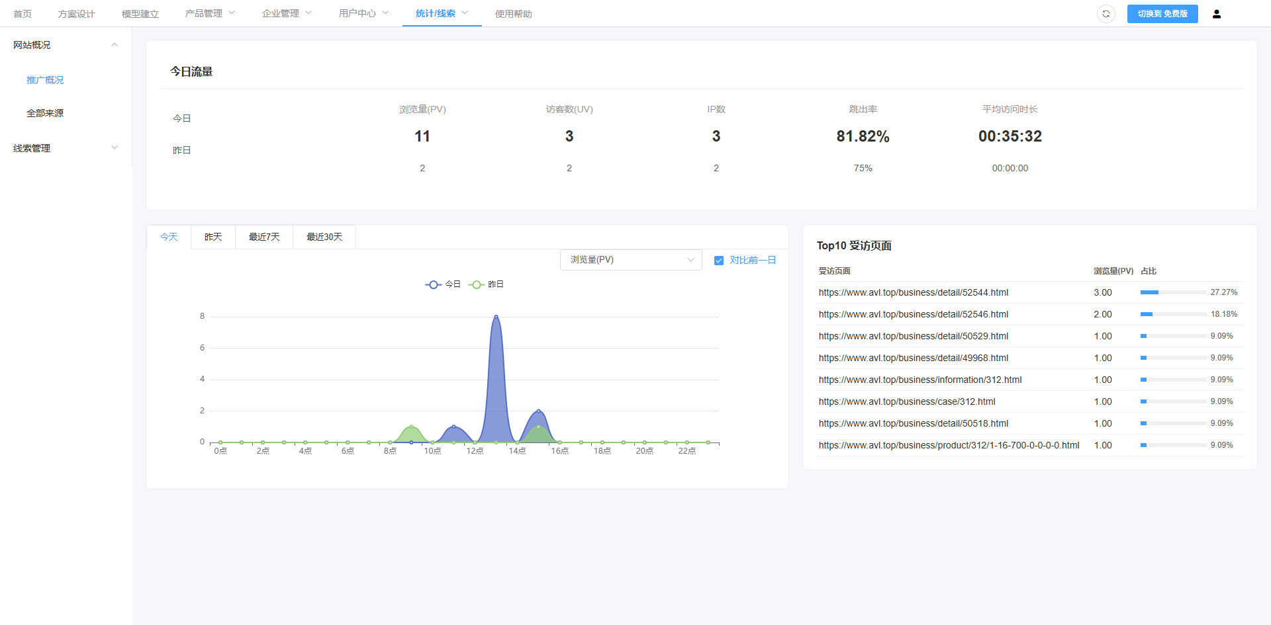Expand the 线索管理 sidebar section

[x=66, y=148]
